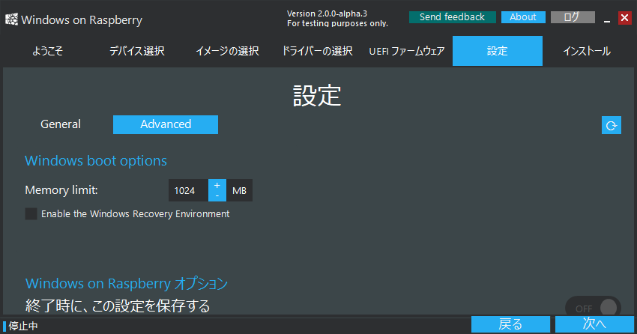
Task: Click the Send feedback button
Action: pos(452,17)
